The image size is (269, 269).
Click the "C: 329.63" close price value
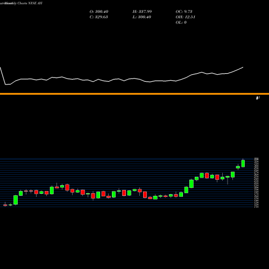tap(98, 17)
